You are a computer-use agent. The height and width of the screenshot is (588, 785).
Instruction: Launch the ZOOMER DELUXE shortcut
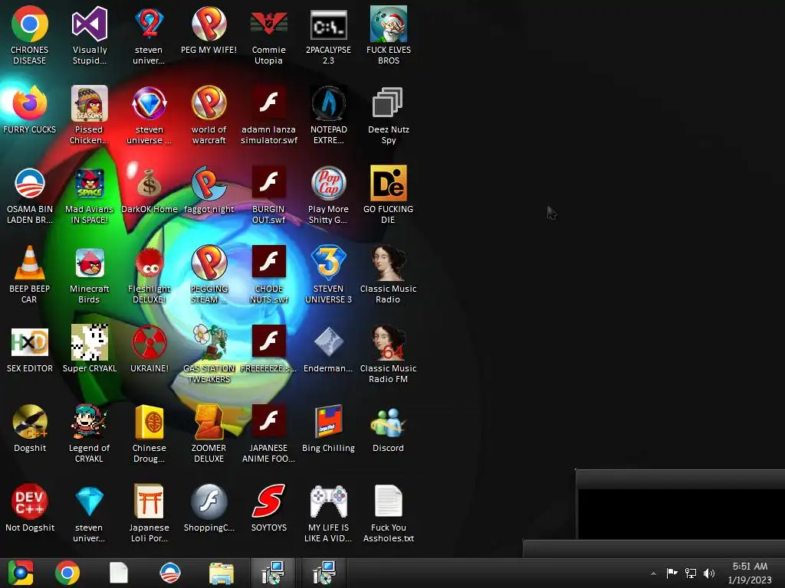209,422
